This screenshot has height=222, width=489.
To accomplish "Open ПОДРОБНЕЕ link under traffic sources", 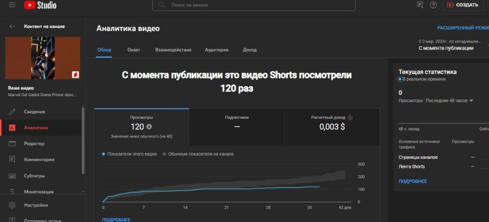I will pyautogui.click(x=412, y=181).
